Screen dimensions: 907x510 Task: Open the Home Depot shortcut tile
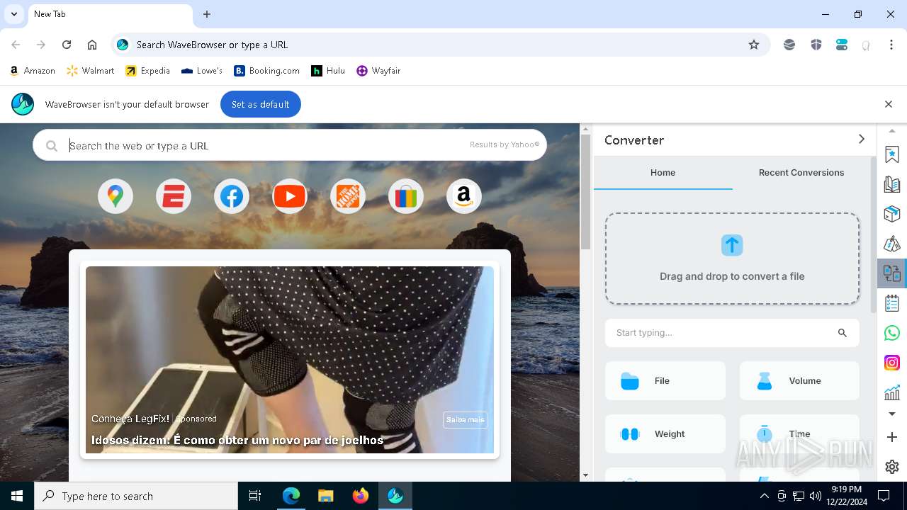click(348, 196)
